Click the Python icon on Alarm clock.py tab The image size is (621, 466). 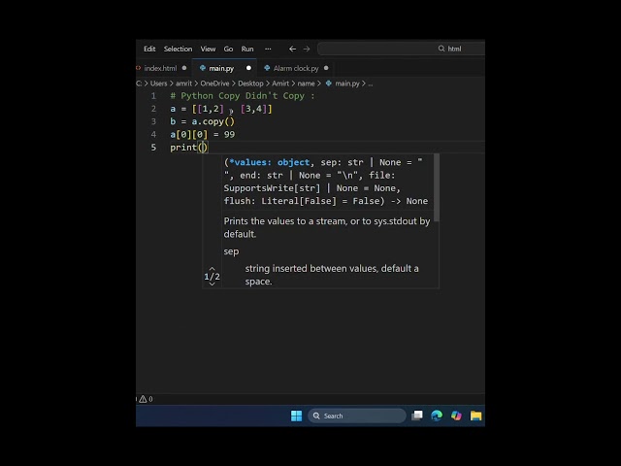coord(267,68)
